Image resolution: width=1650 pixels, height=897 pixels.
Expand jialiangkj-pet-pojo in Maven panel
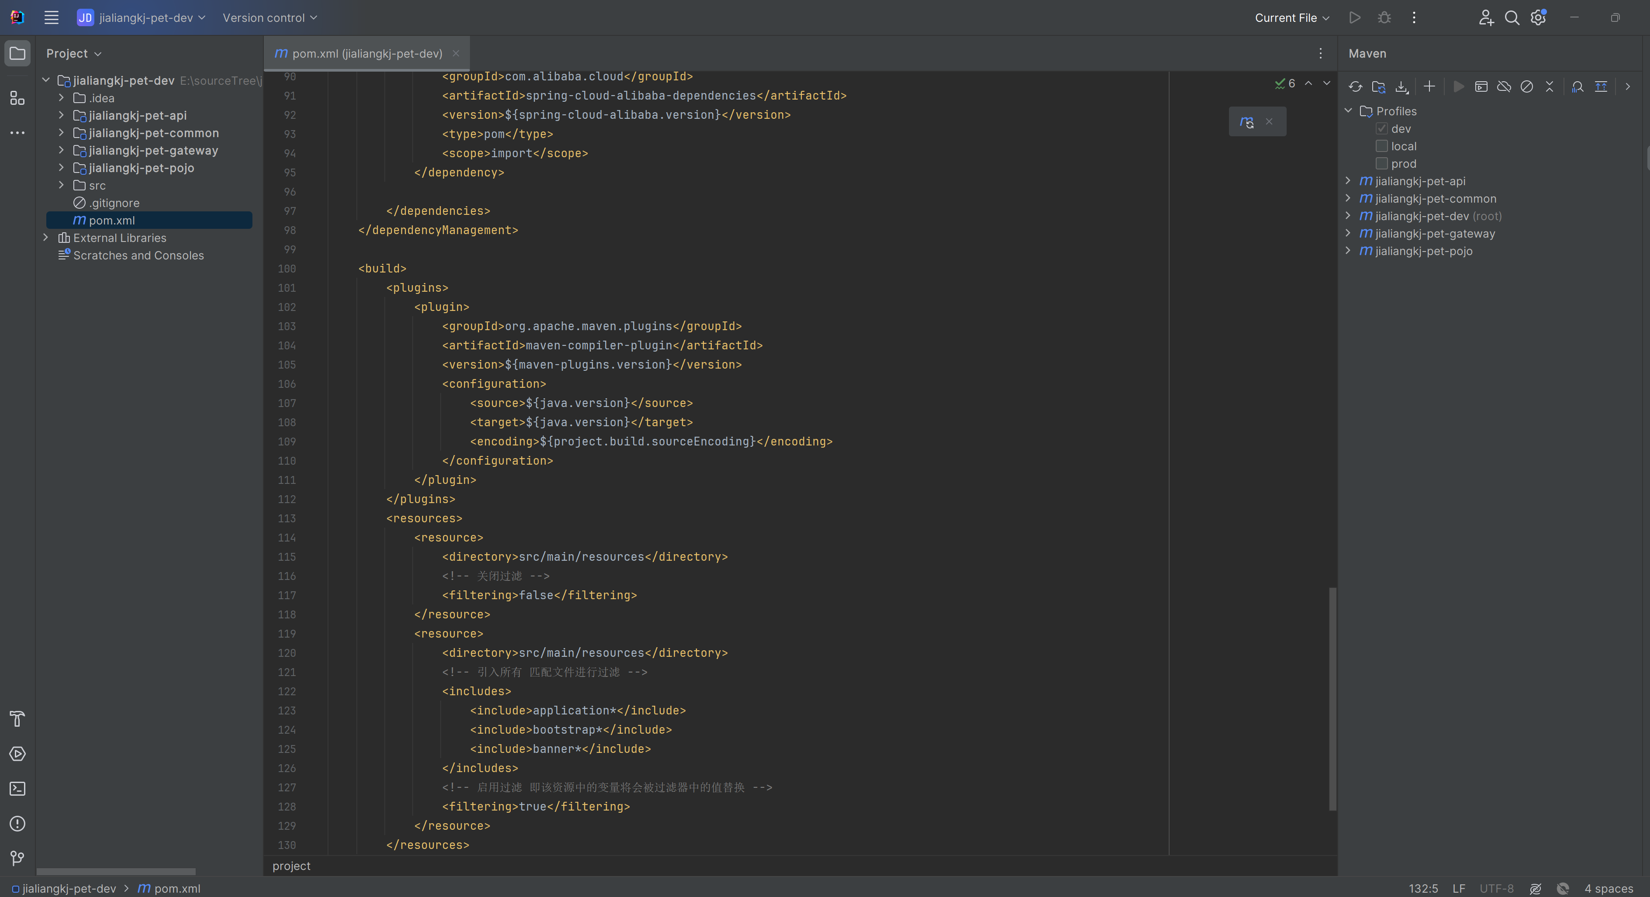pyautogui.click(x=1348, y=250)
